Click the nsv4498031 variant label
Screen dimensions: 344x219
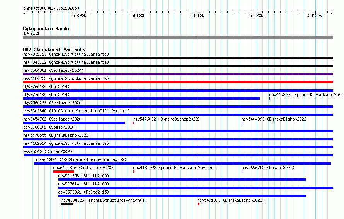[307, 95]
